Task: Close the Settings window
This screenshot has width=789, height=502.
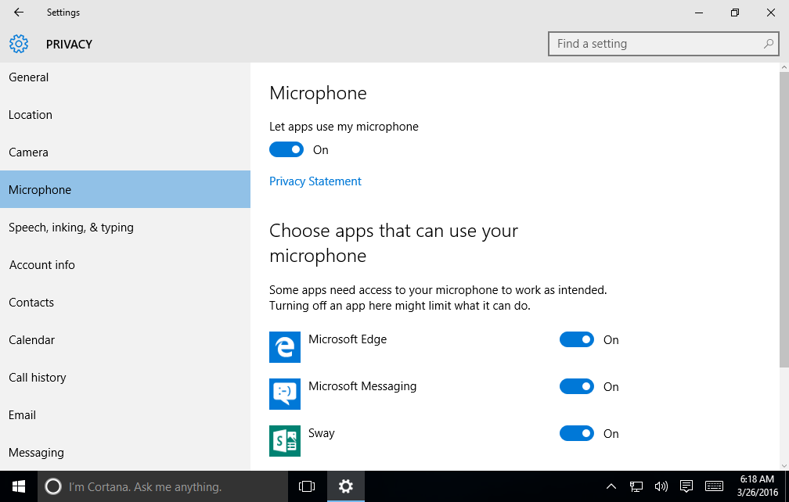Action: pyautogui.click(x=771, y=13)
